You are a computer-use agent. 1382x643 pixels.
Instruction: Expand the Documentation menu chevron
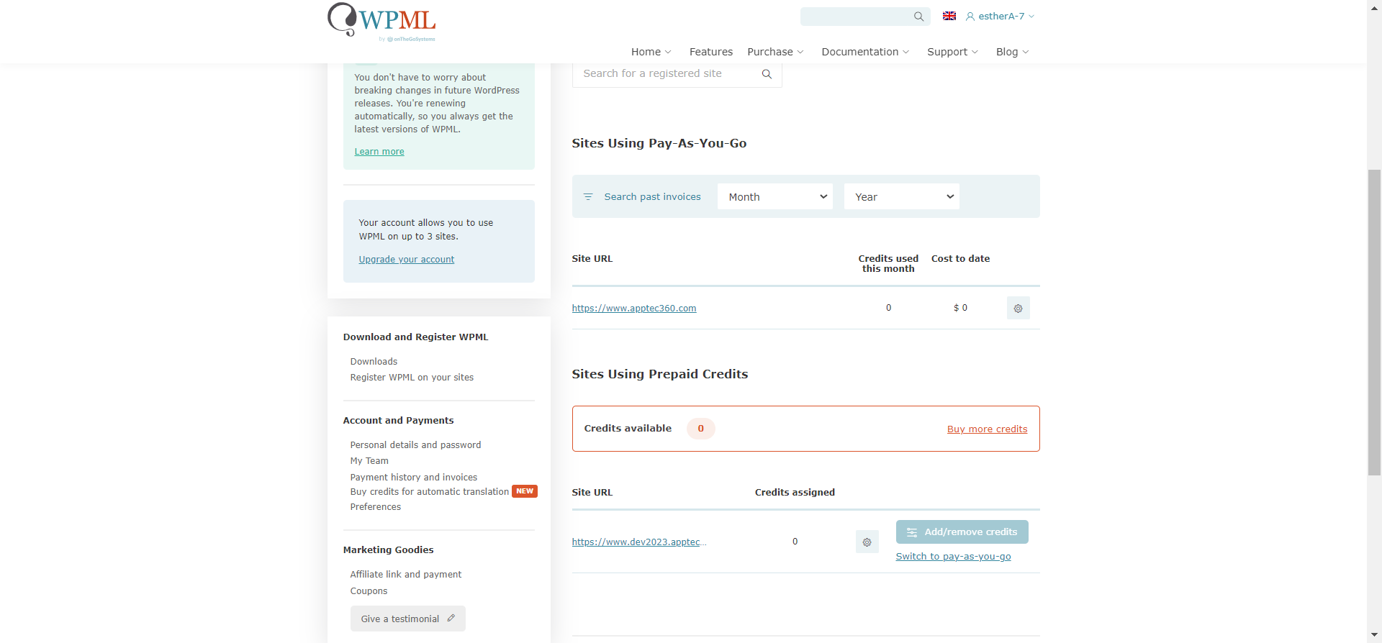[x=906, y=52]
